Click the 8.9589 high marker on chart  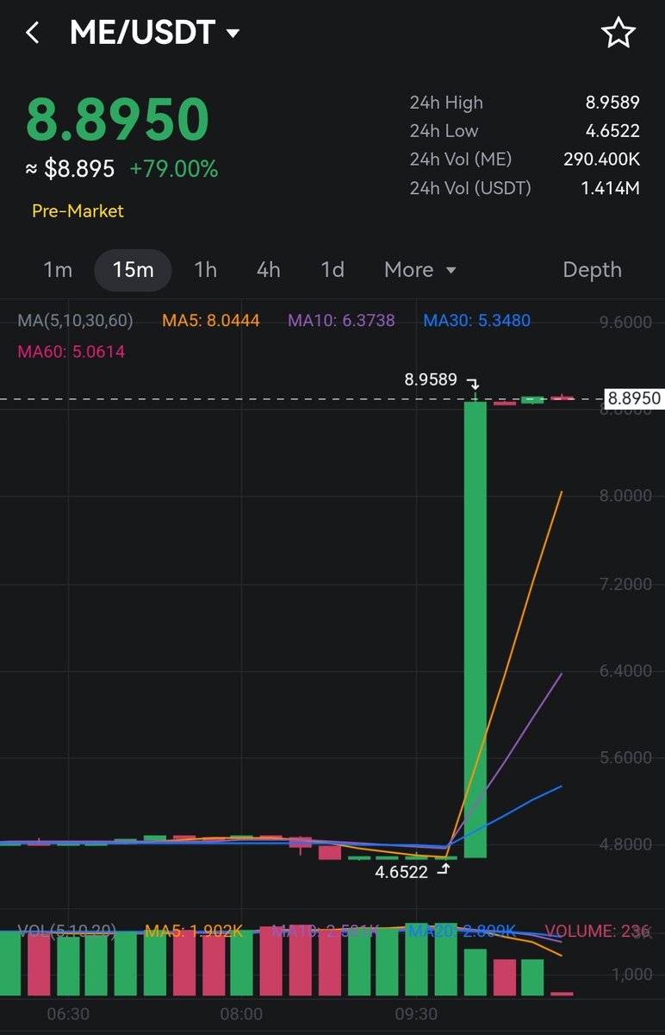click(431, 379)
